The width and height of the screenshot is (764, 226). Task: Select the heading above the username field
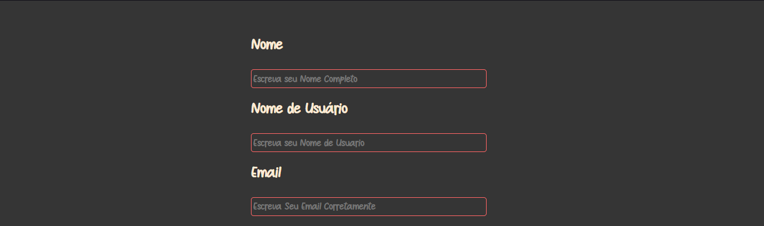click(x=299, y=109)
